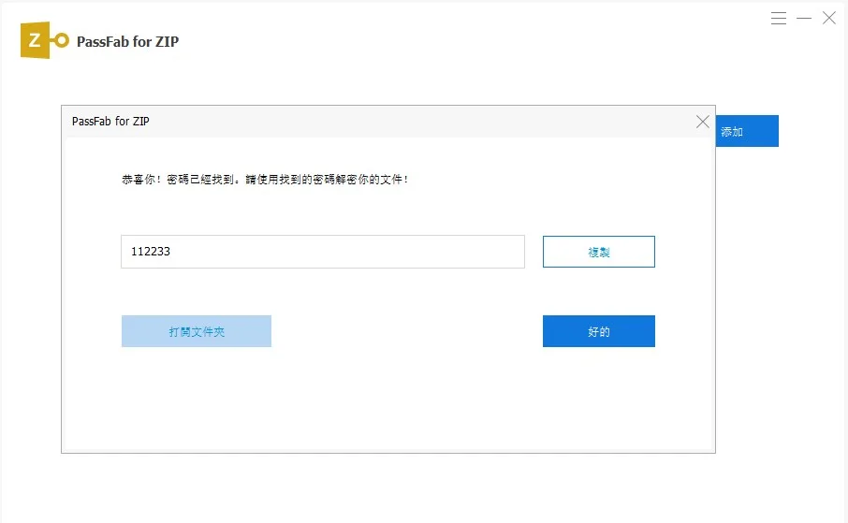
Task: Click the 好的 OK button
Action: (x=599, y=331)
